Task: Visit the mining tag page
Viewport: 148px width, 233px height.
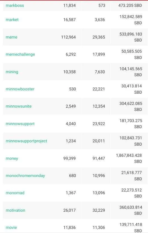Action: click(12, 72)
